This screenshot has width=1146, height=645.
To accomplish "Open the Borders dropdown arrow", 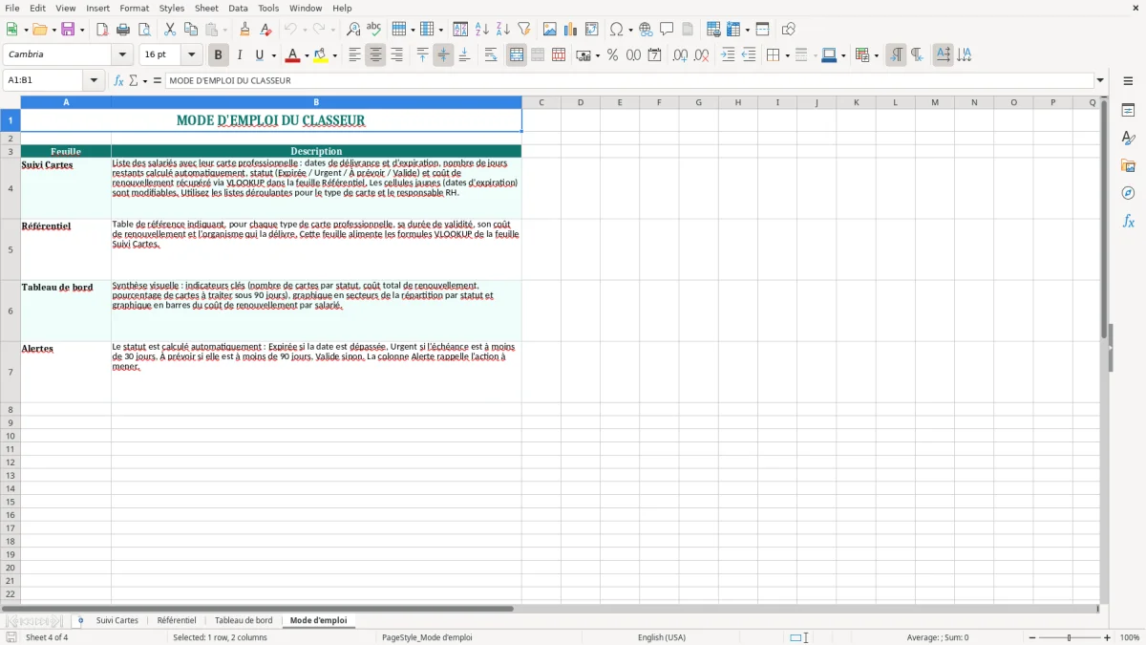I will click(786, 55).
